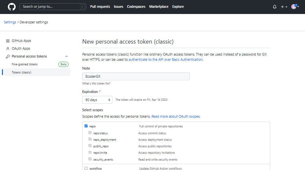The image size is (305, 170).
Task: Click the OAuth Apps person icon
Action: point(8,49)
